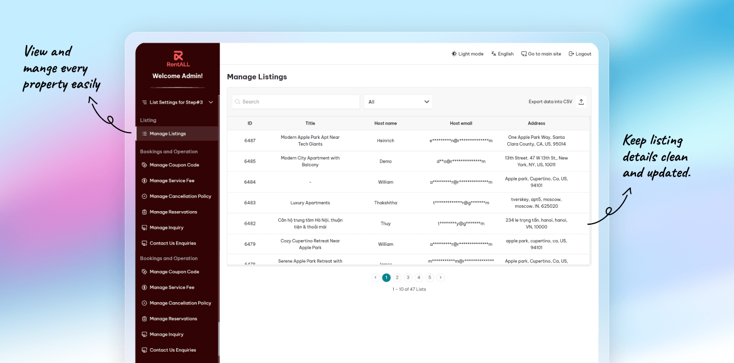Go to previous page with the left chevron

(376, 278)
